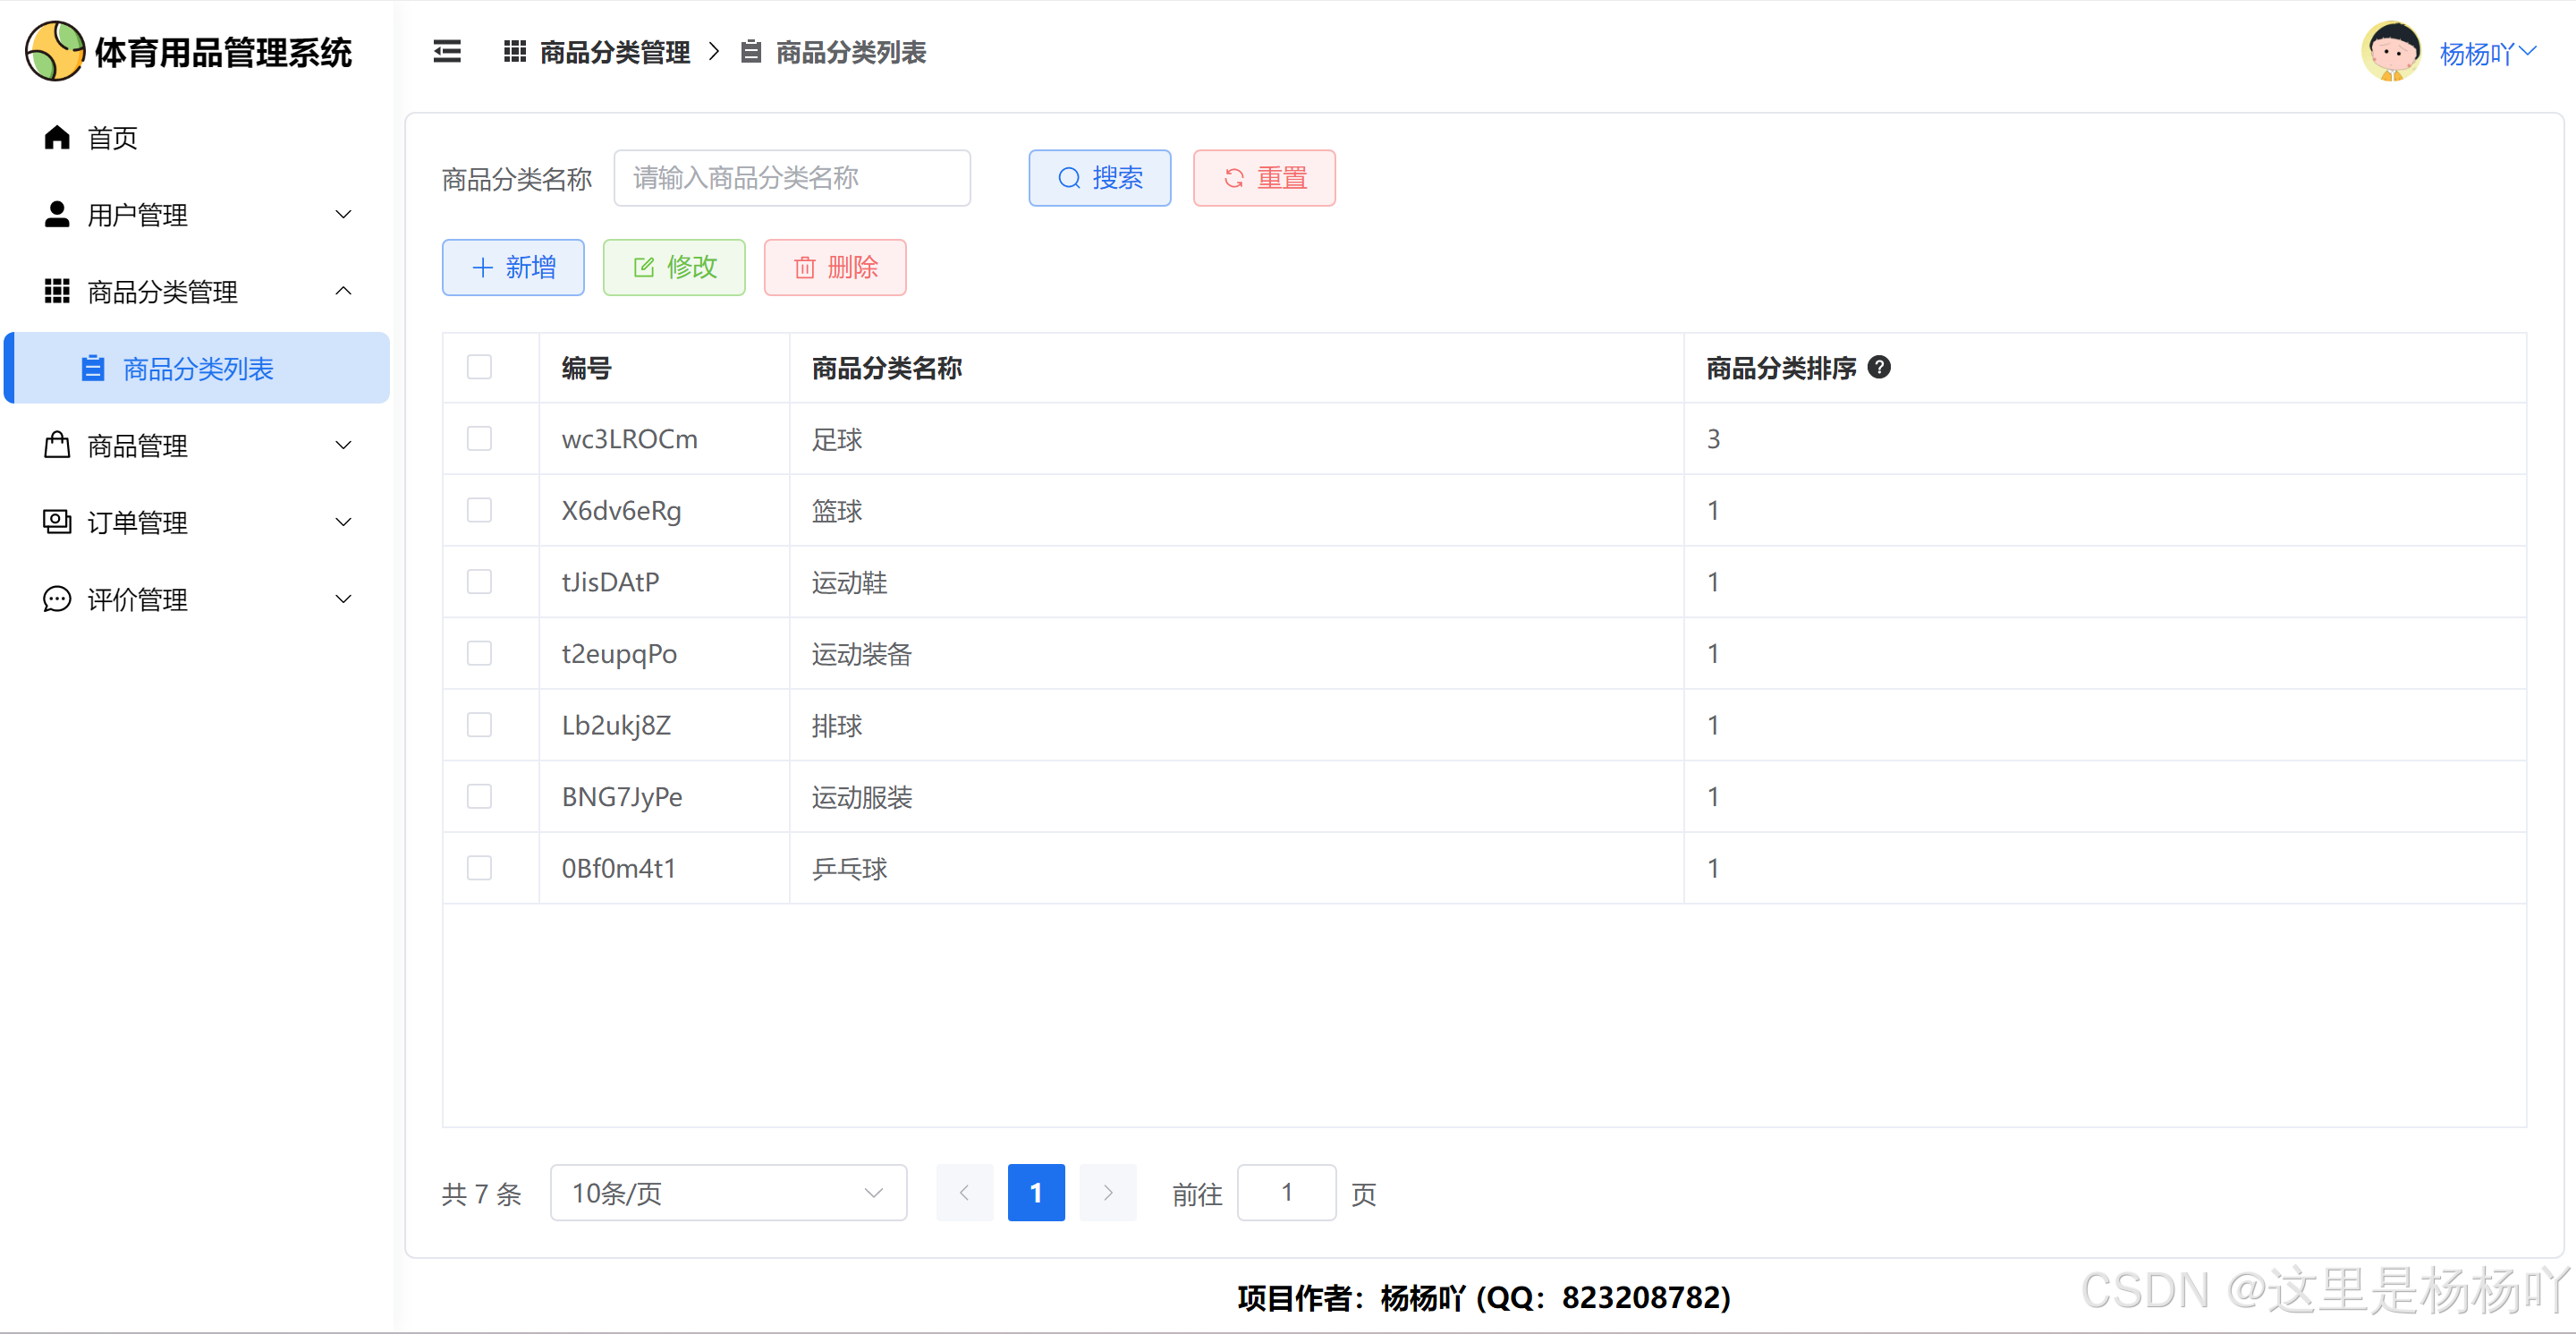
Task: Click the home icon beside 首页
Action: (x=57, y=137)
